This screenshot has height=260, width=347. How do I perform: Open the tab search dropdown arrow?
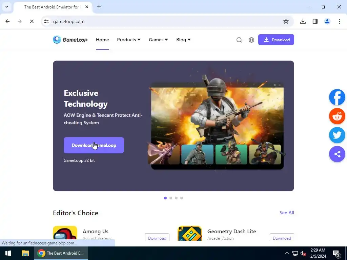point(7,7)
